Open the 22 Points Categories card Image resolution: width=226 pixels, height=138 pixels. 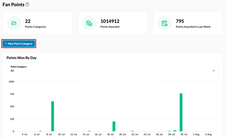click(x=37, y=23)
